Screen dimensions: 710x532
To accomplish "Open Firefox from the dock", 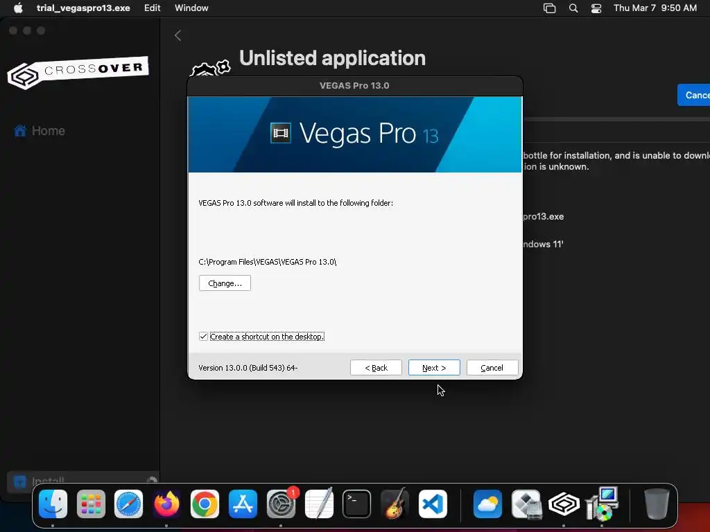I will [166, 504].
